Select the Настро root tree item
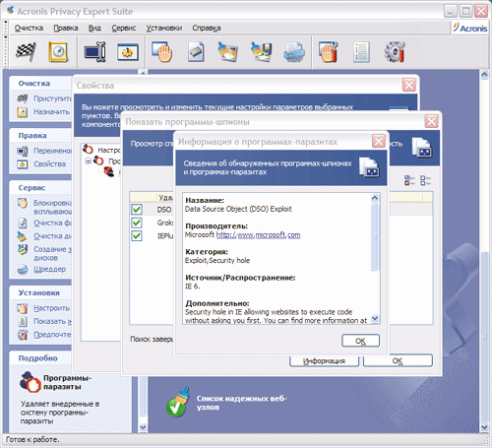Image resolution: width=492 pixels, height=448 pixels. 109,150
